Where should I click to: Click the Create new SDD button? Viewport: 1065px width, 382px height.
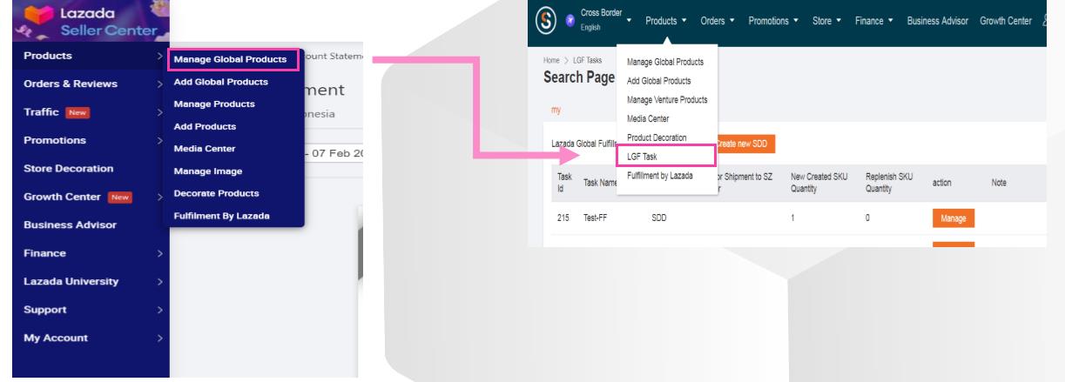[x=745, y=144]
